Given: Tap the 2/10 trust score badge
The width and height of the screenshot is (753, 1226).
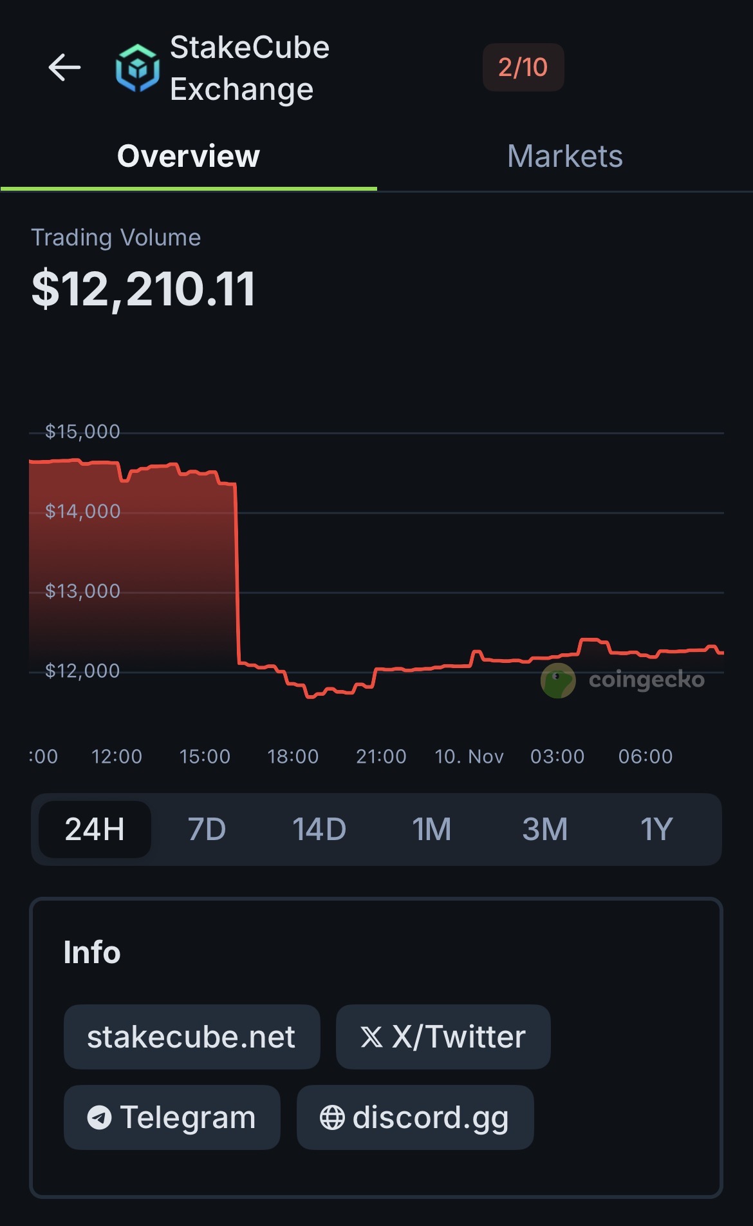Looking at the screenshot, I should (x=523, y=68).
